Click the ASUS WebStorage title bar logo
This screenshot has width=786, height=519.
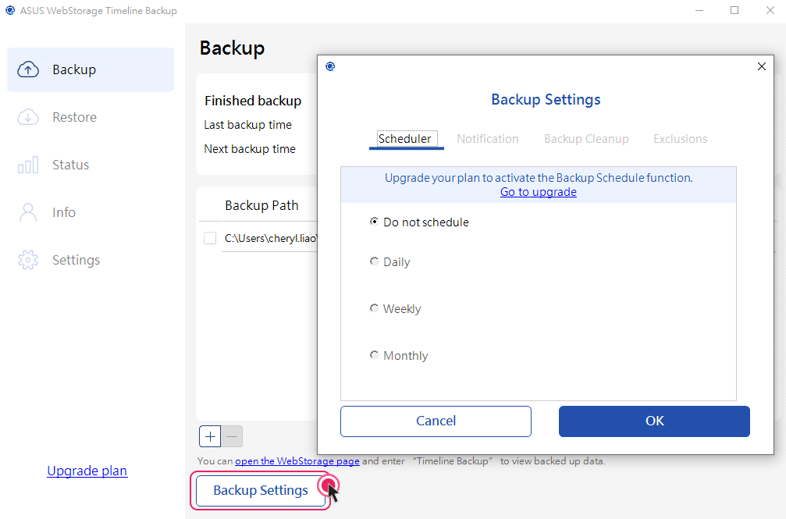(x=9, y=10)
